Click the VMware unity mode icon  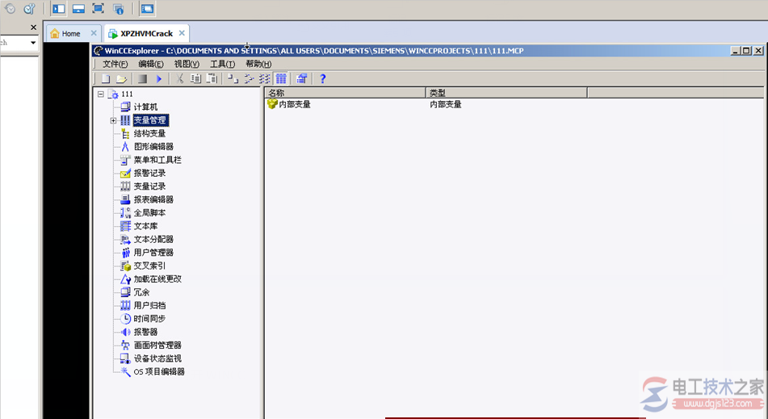click(x=118, y=8)
